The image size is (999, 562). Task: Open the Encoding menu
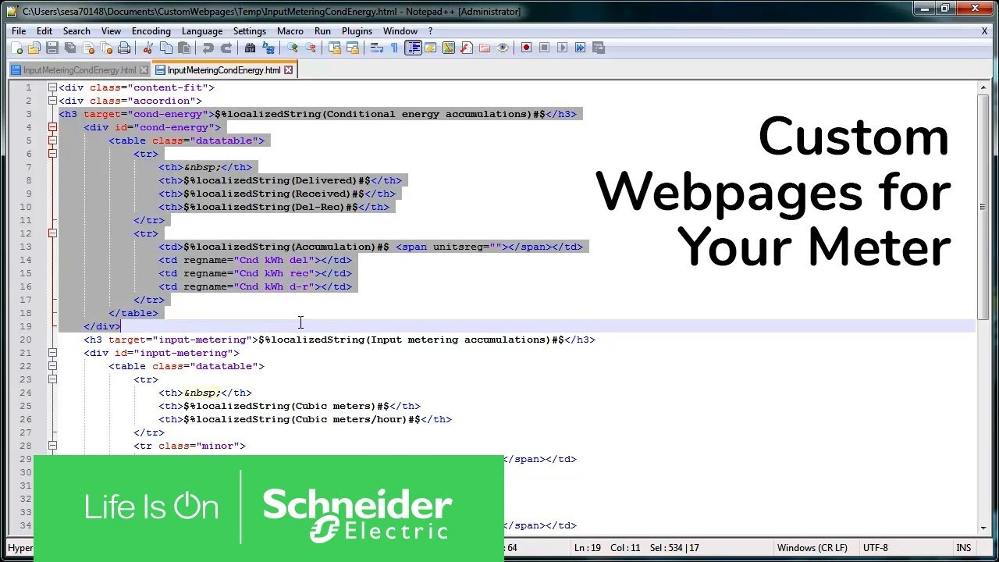(x=151, y=31)
